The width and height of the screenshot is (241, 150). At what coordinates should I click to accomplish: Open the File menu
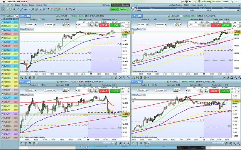12,5
